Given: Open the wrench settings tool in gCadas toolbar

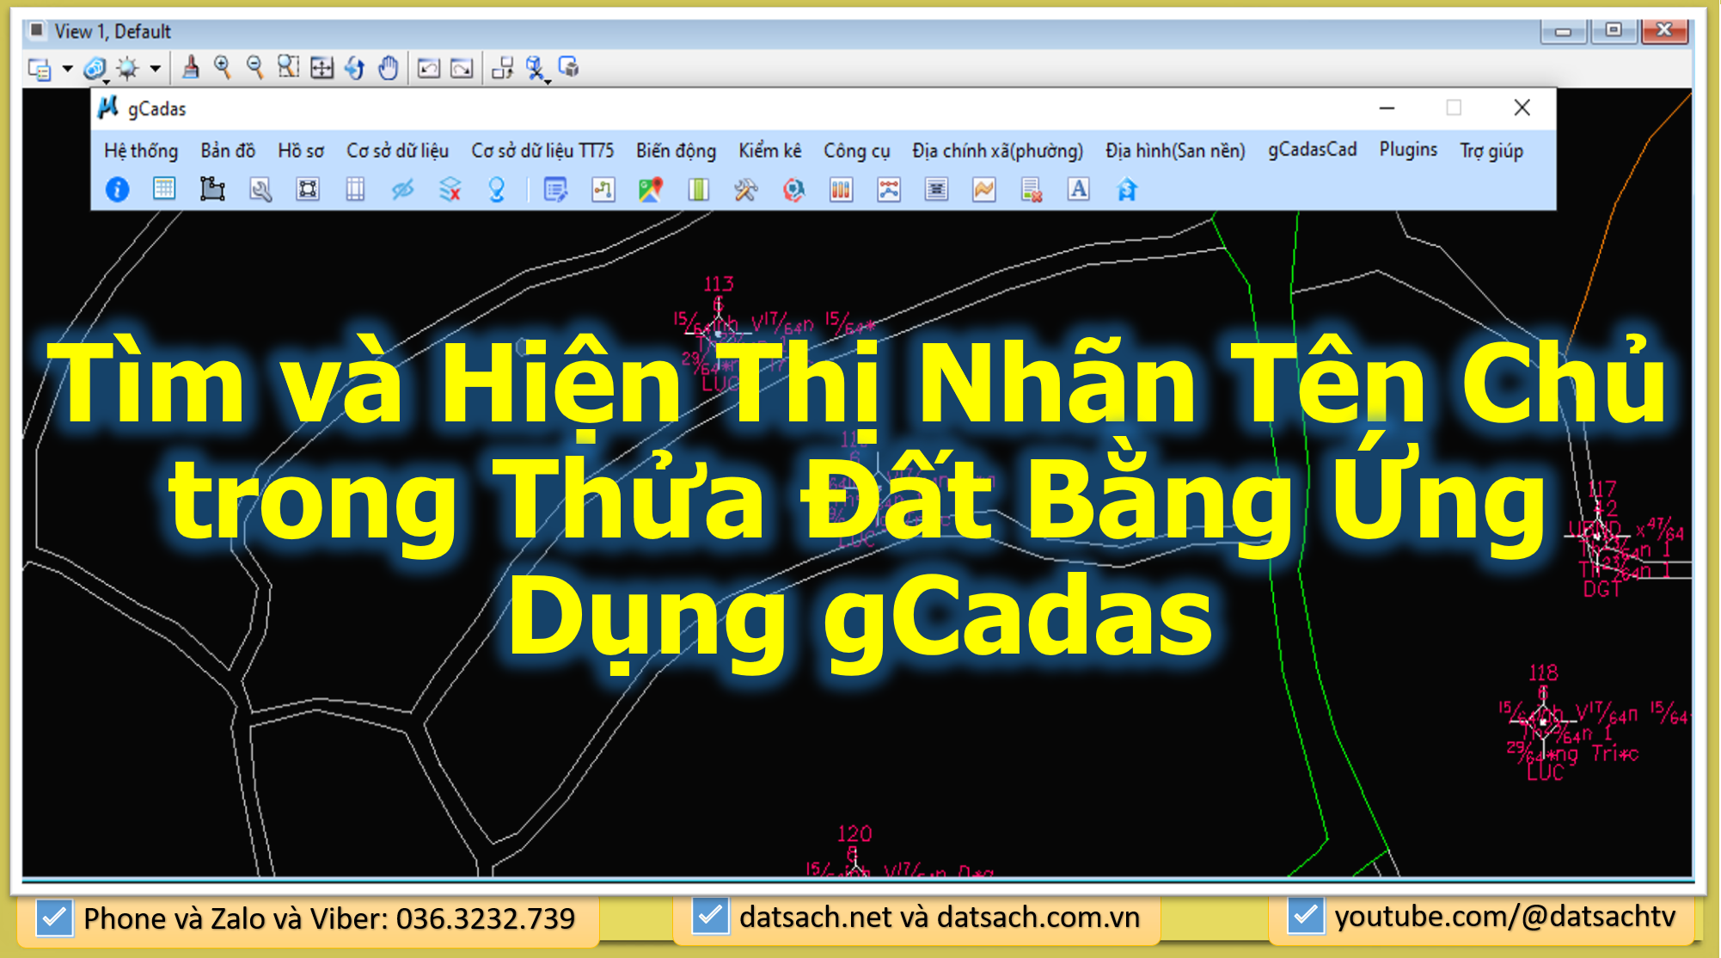Looking at the screenshot, I should [x=260, y=190].
